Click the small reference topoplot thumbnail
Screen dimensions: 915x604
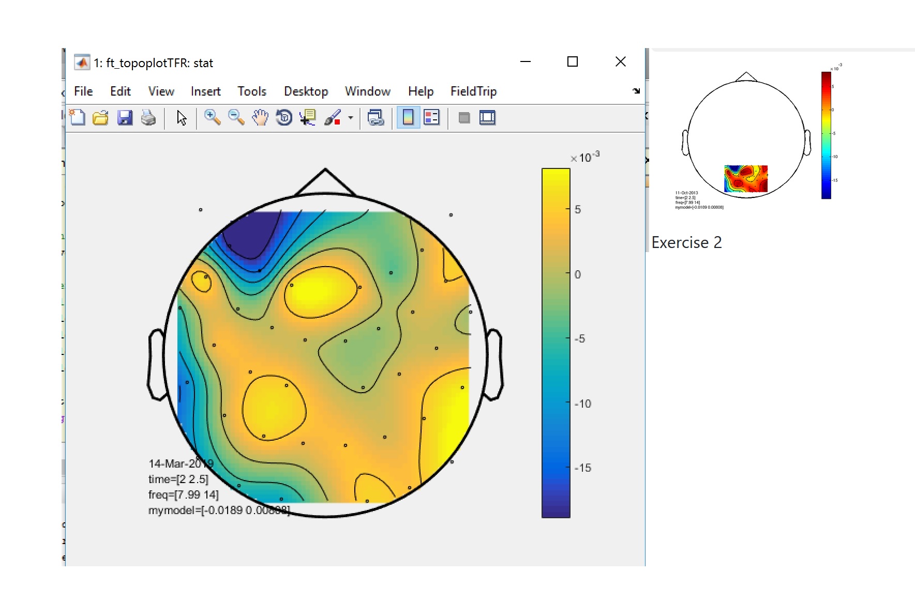(746, 137)
